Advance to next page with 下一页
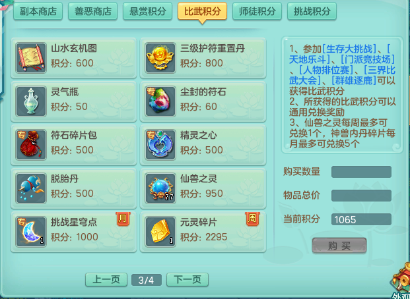The height and width of the screenshot is (299, 410). coord(188,280)
